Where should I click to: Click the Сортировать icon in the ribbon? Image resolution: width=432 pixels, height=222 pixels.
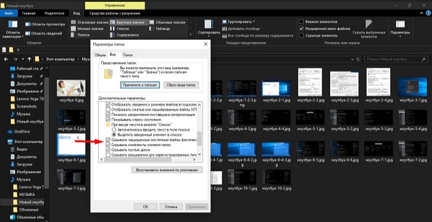click(x=209, y=24)
